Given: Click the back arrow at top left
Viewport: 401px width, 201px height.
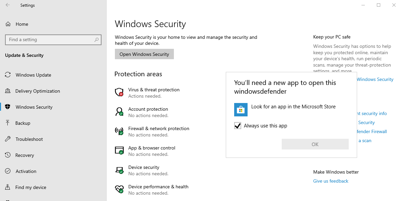Looking at the screenshot, I should [x=7, y=5].
